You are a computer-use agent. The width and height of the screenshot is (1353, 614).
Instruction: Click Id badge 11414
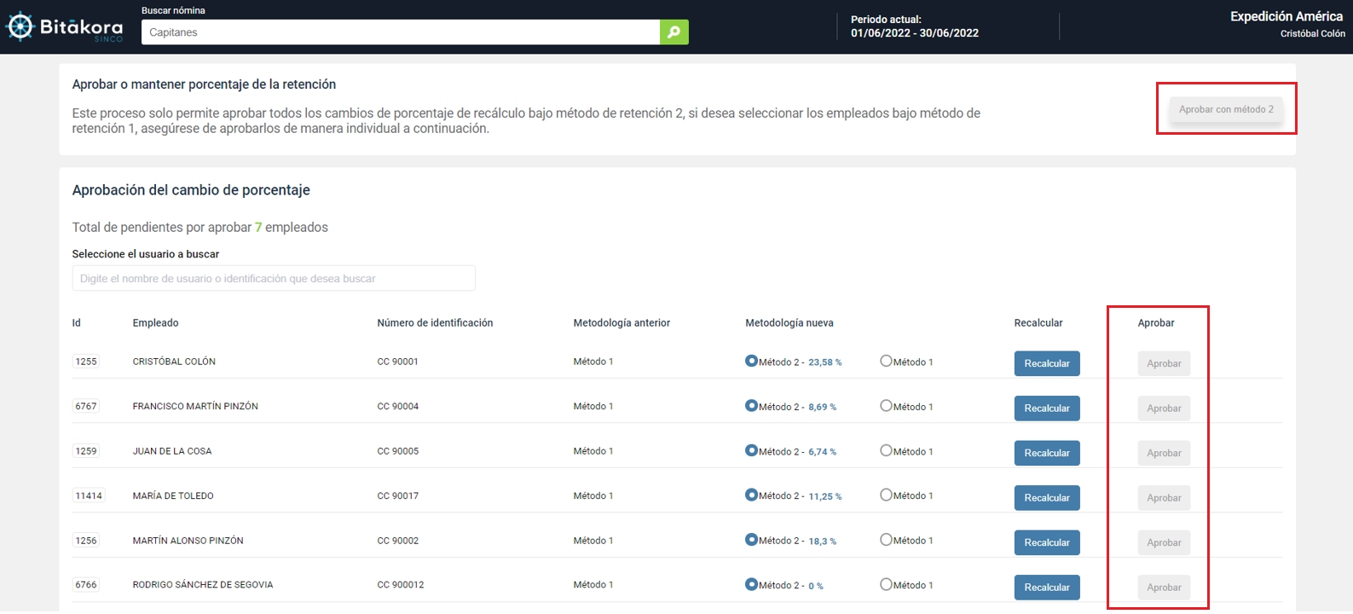click(x=89, y=495)
